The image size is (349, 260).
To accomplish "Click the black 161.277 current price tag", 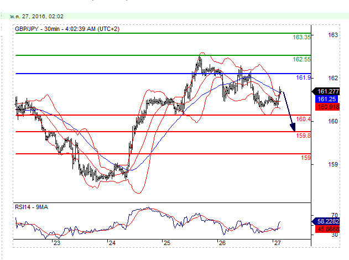I will coord(329,91).
